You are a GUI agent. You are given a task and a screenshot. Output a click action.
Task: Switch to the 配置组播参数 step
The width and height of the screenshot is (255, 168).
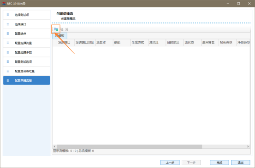tap(26, 52)
